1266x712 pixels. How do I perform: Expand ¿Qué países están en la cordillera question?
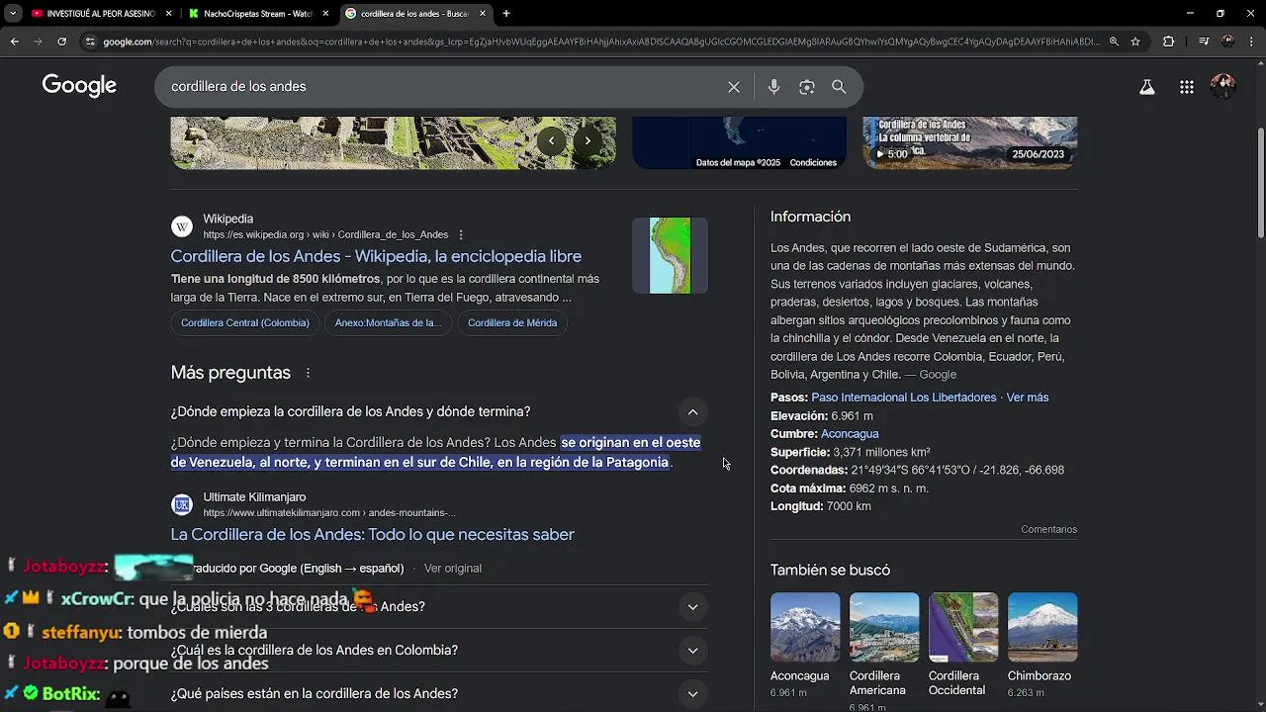pyautogui.click(x=692, y=694)
